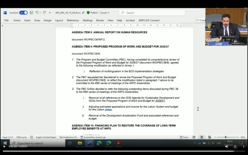Click the Save icon in title bar
Viewport: 248px width, 155px height.
[31, 13]
